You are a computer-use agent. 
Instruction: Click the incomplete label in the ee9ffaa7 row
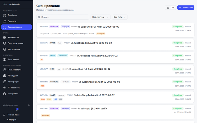46,116
